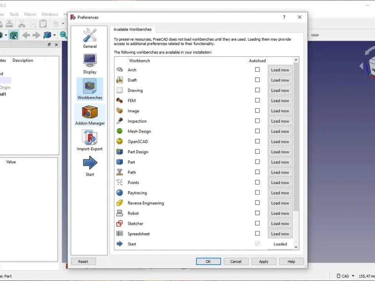Click the Path workbench icon
375x281 pixels.
[120, 172]
